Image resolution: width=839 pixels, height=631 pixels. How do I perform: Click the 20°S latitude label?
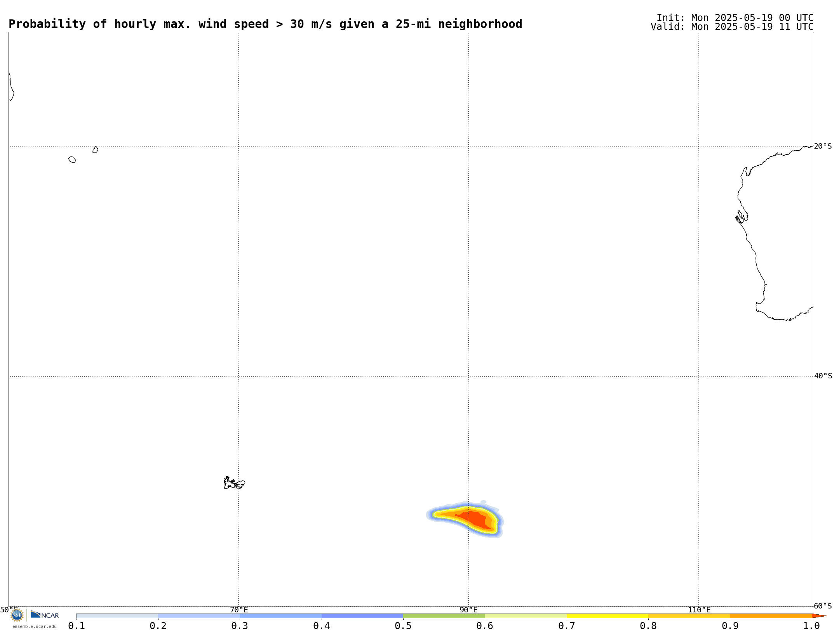[823, 146]
